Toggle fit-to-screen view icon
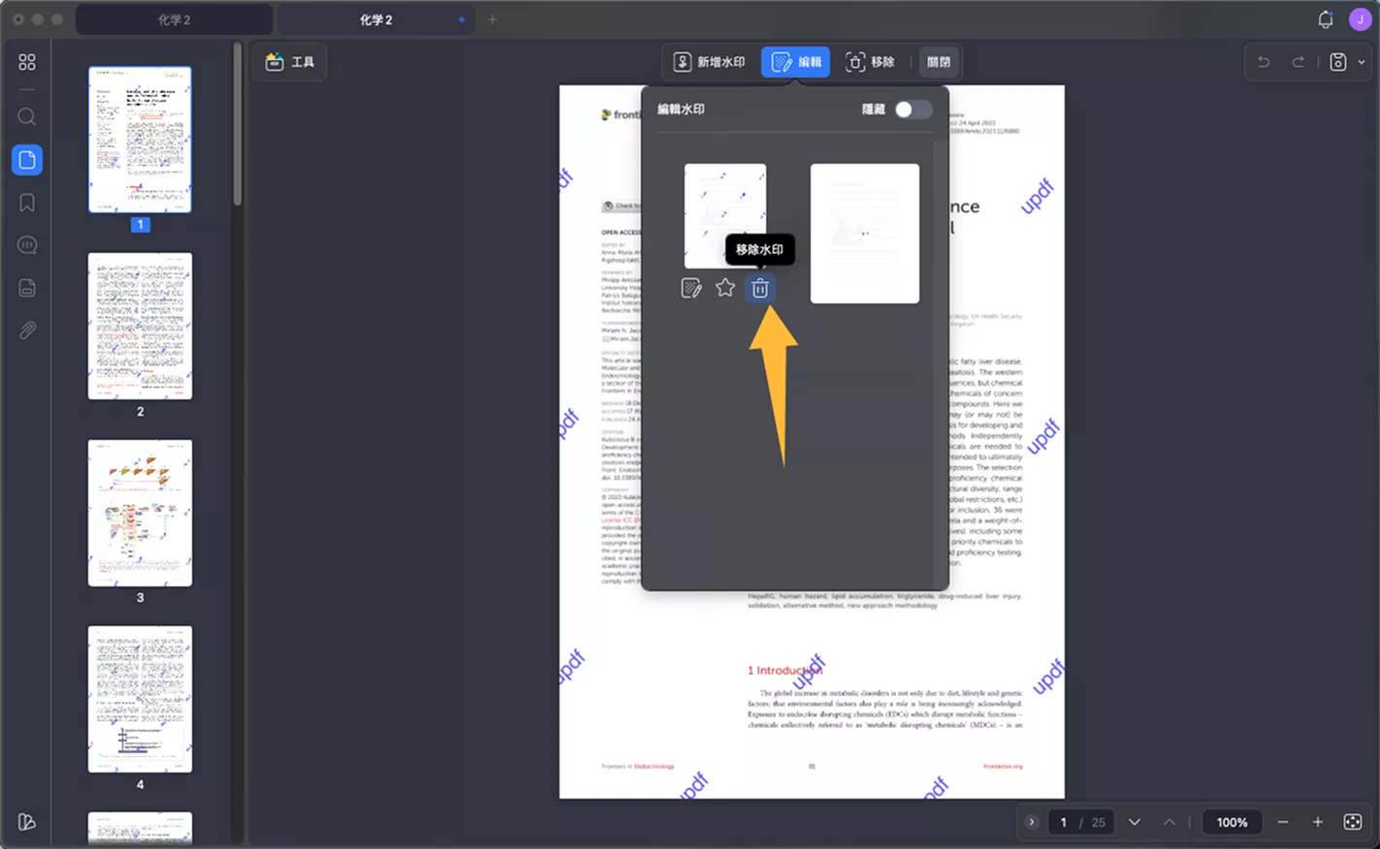The height and width of the screenshot is (849, 1380). [1353, 822]
